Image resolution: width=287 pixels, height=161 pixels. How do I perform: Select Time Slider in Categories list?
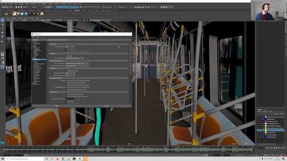[x=37, y=78]
